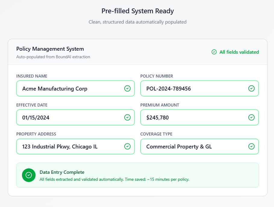Click the Pre-filled System Ready heading
Viewport: 274px width, 207px height.
[x=138, y=11]
